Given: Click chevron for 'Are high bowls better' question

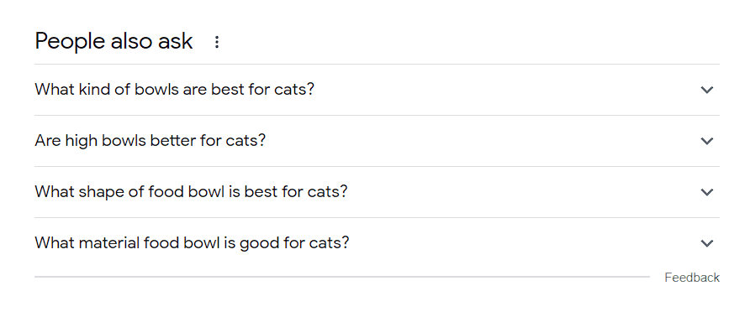Looking at the screenshot, I should click(706, 141).
